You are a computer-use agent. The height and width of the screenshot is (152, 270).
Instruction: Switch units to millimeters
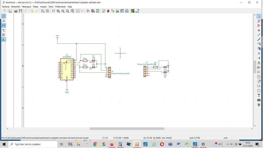(x=4, y=25)
